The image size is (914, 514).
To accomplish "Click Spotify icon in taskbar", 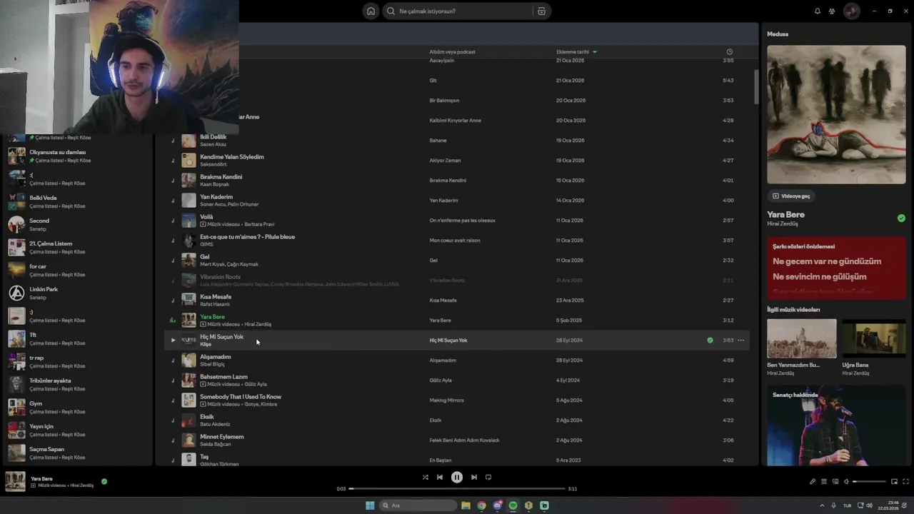I will [x=513, y=505].
